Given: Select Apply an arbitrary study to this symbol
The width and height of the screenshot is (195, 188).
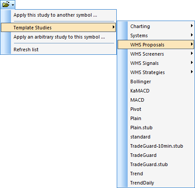Looking at the screenshot, I should (58, 37).
